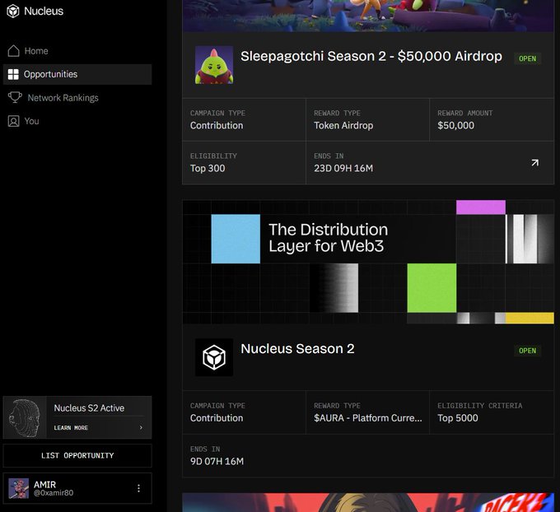Click the You profile icon

pyautogui.click(x=13, y=121)
